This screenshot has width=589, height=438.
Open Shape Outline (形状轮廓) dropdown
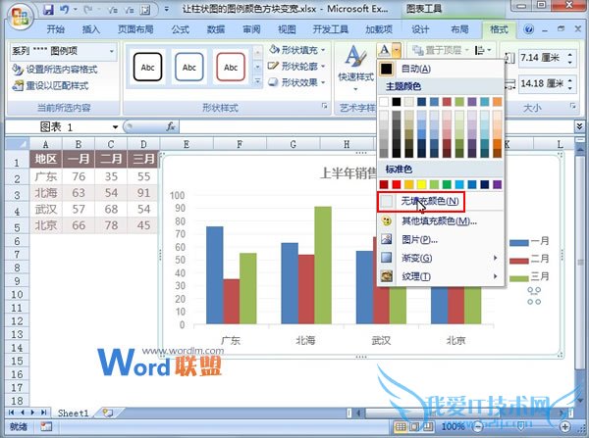click(x=296, y=66)
